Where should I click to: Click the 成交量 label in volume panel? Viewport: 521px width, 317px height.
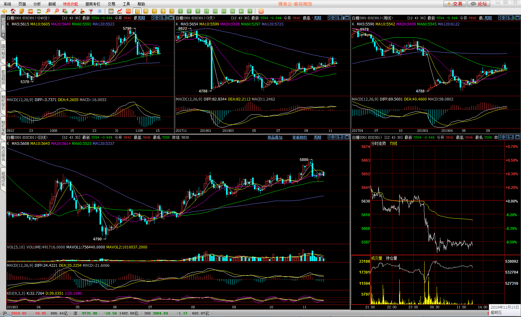(377, 258)
